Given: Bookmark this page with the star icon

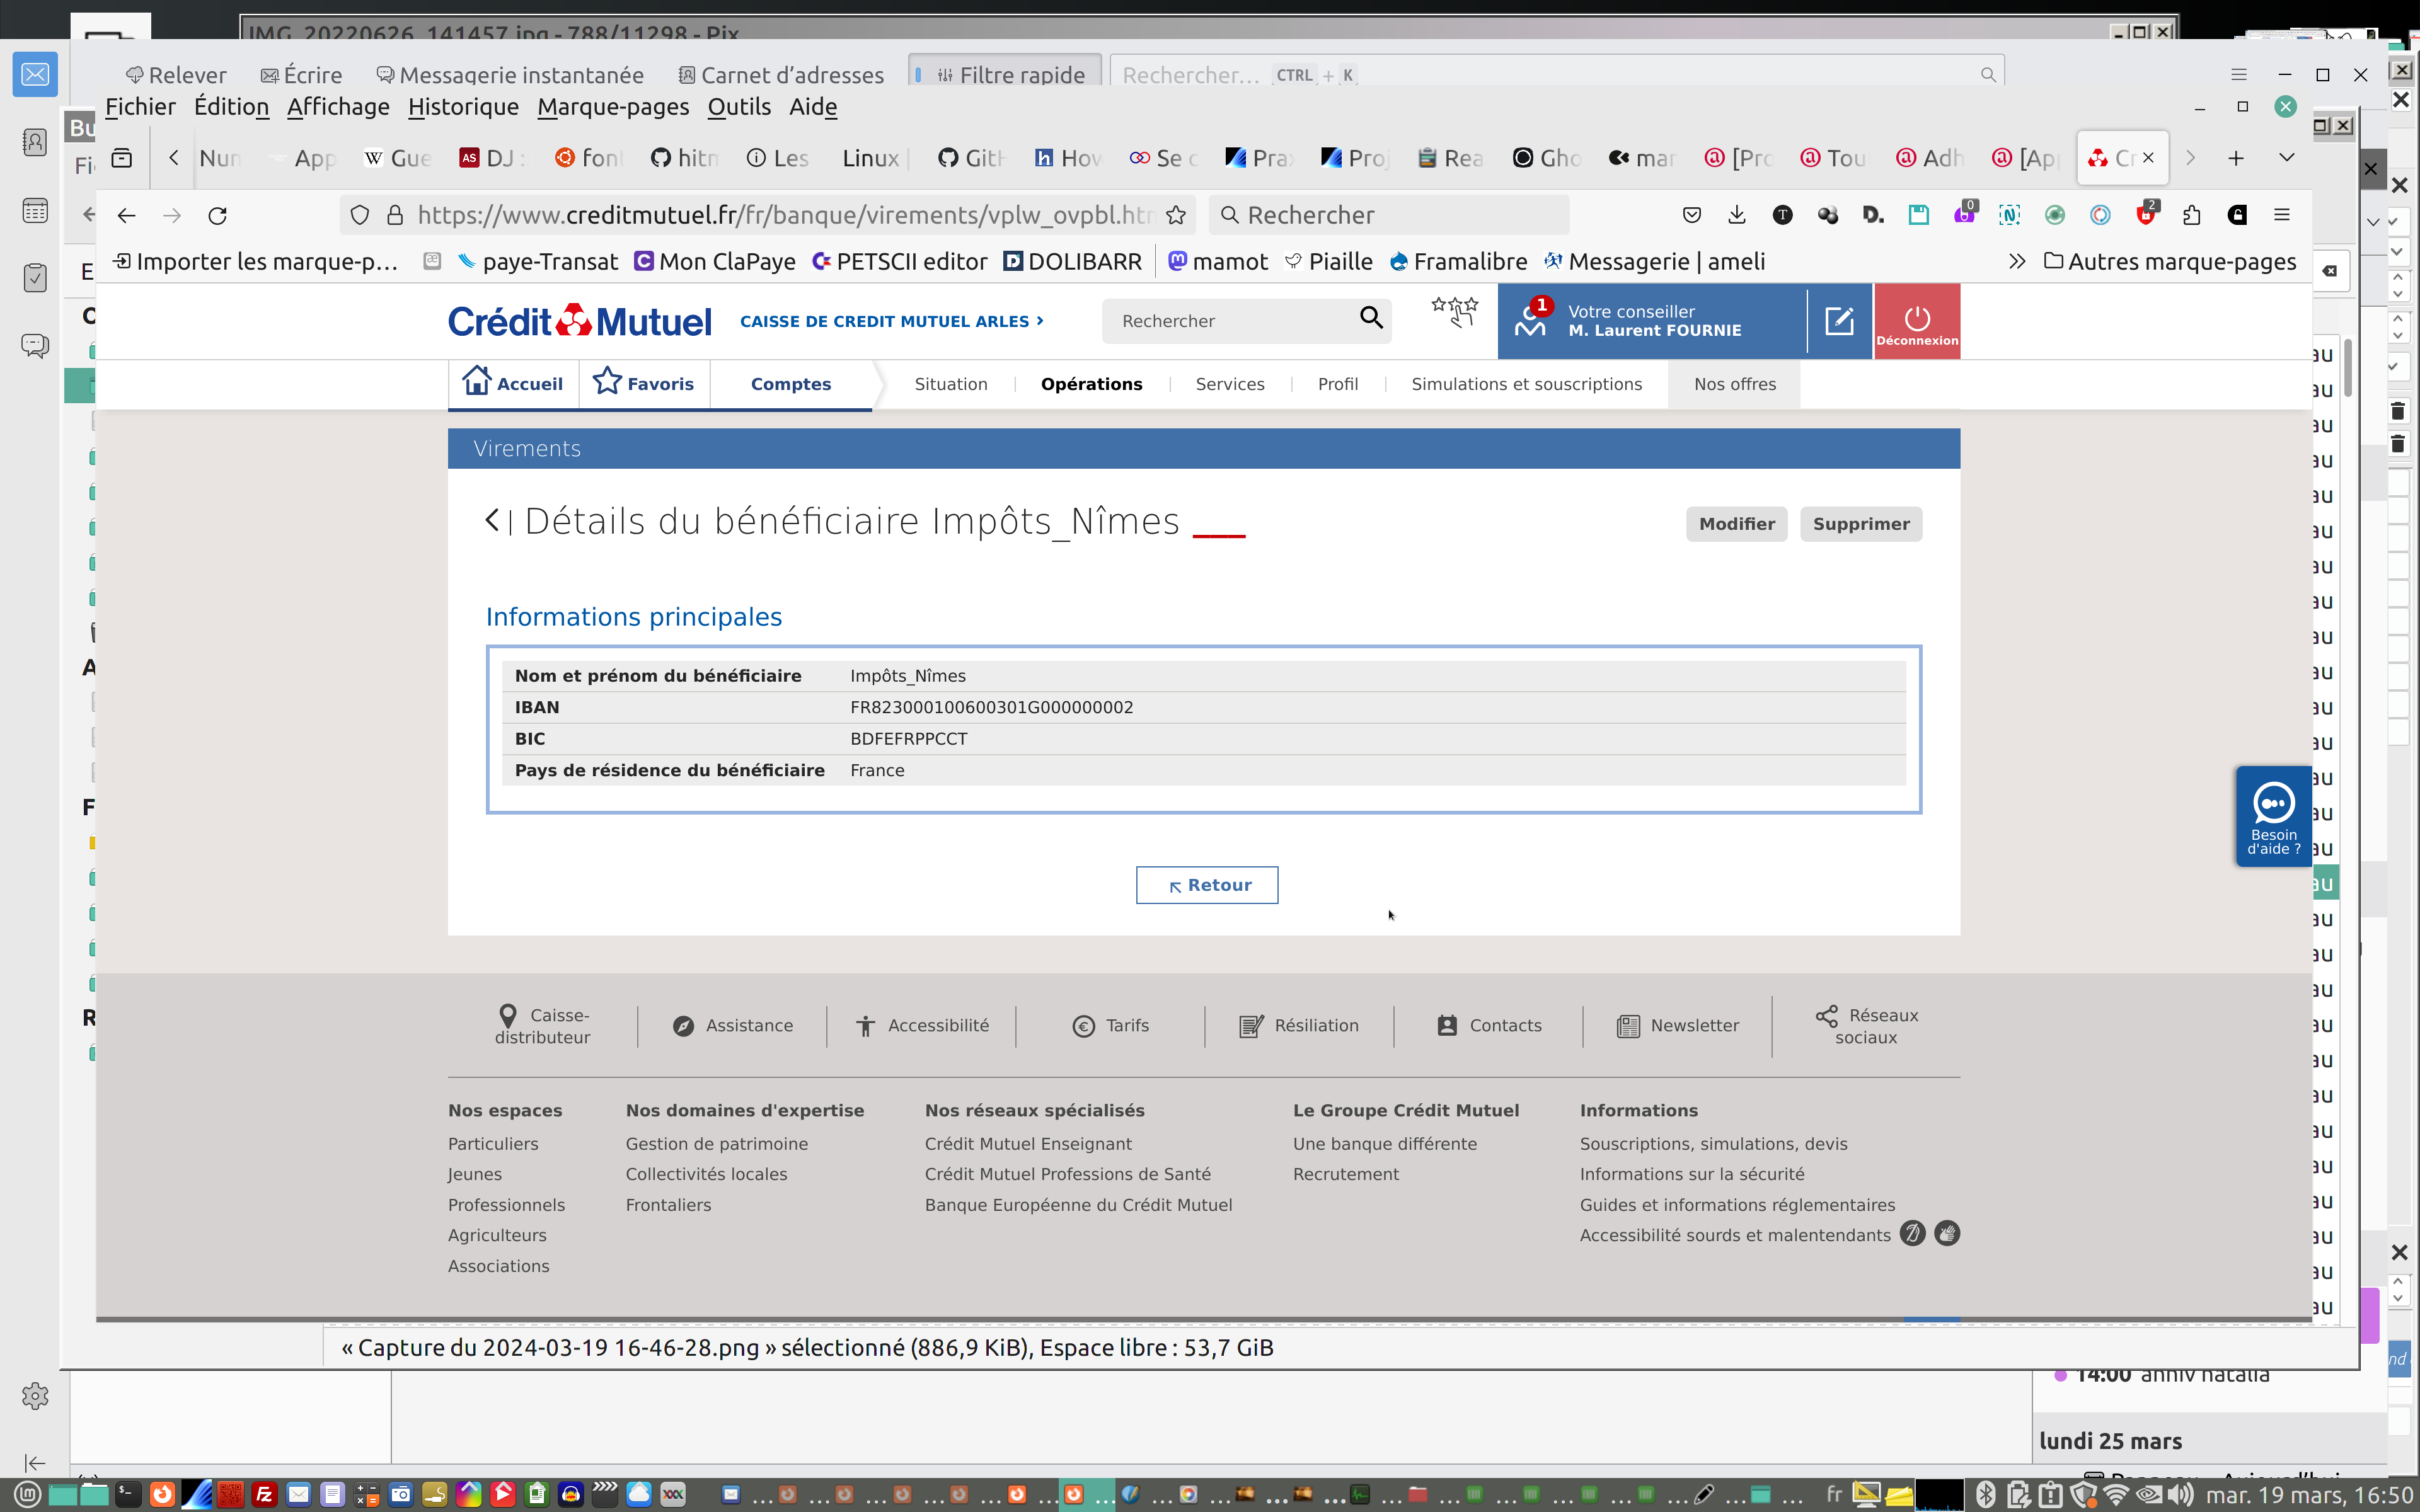Looking at the screenshot, I should tap(1176, 215).
